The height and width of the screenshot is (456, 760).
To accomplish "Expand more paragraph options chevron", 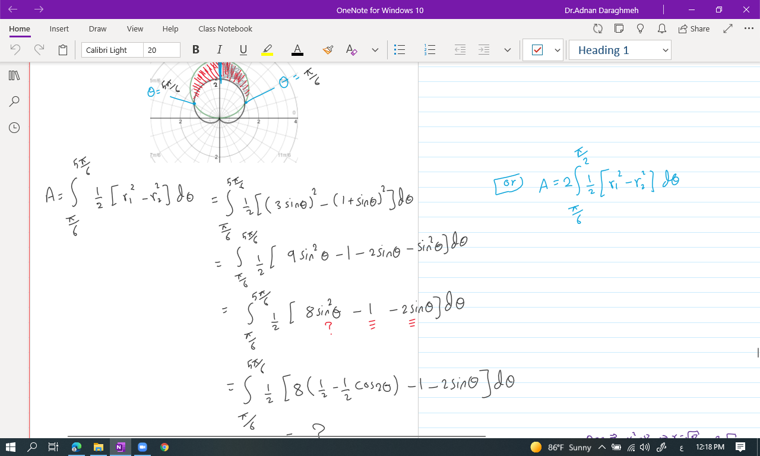I will point(508,50).
